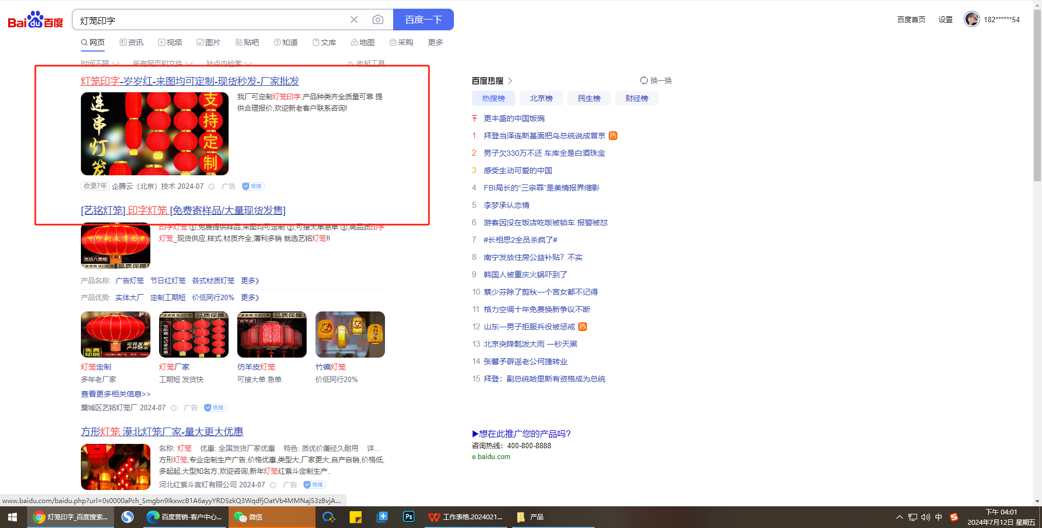The height and width of the screenshot is (528, 1042).
Task: Collapse the search tools via 收起工具
Action: [x=366, y=63]
